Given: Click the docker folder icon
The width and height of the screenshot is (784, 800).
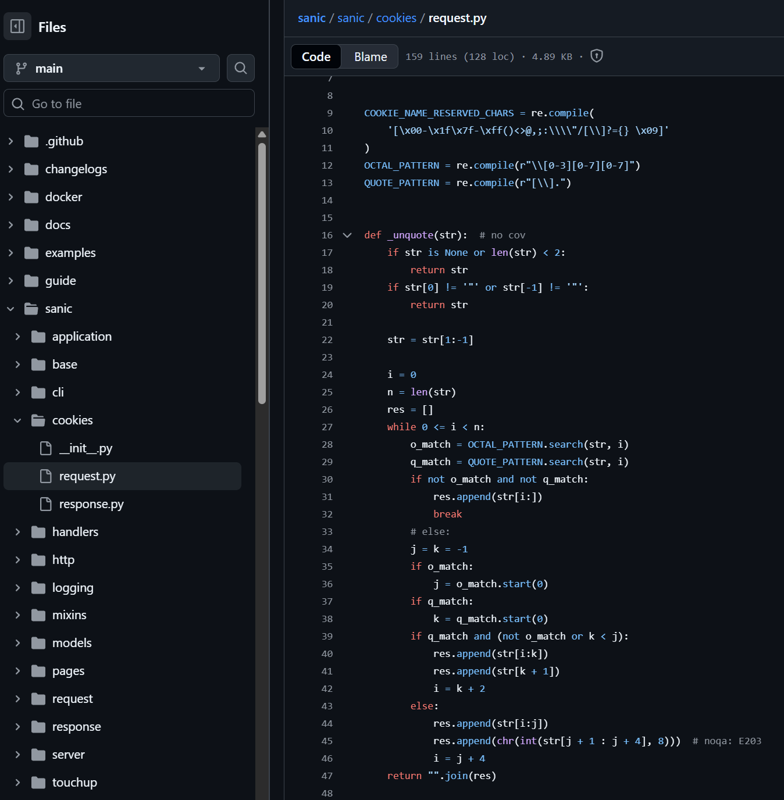Looking at the screenshot, I should (31, 197).
